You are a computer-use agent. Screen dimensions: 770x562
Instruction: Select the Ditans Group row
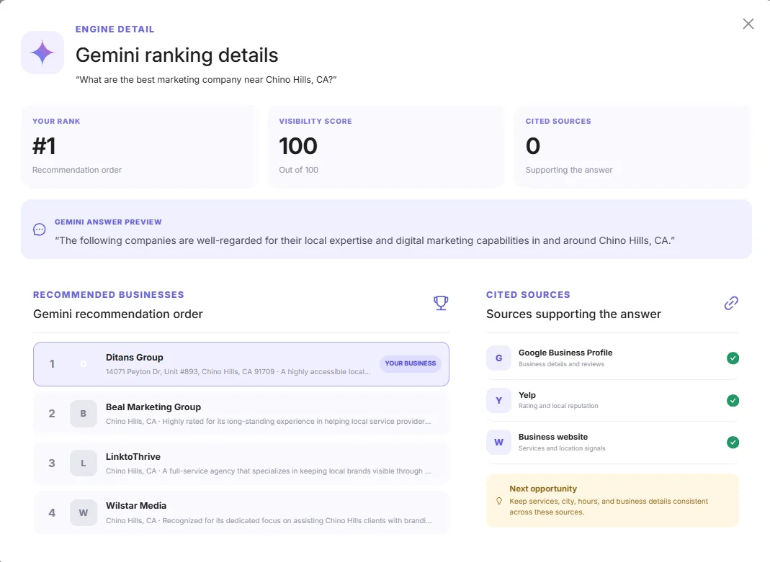click(x=241, y=364)
